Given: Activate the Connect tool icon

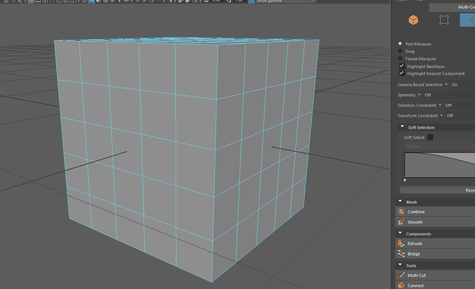Looking at the screenshot, I should 401,285.
